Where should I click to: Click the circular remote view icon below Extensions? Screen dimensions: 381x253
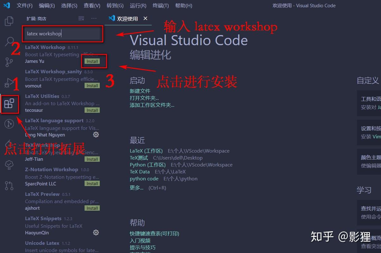(x=9, y=123)
